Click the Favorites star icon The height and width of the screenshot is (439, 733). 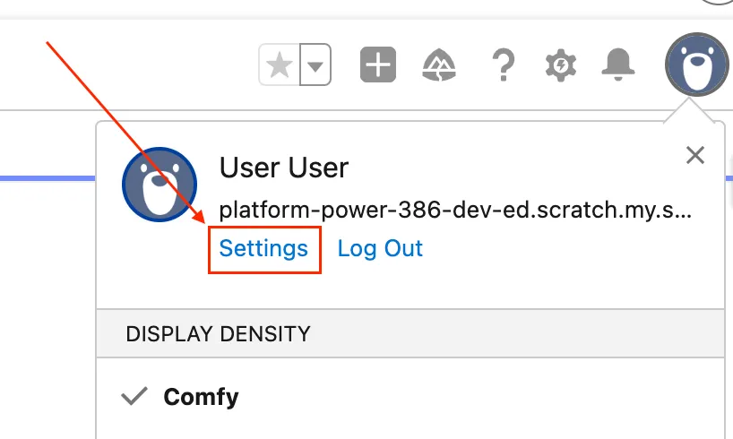280,65
